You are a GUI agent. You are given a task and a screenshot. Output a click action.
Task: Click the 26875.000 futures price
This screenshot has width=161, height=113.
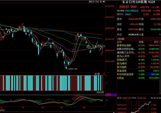[x=146, y=11]
